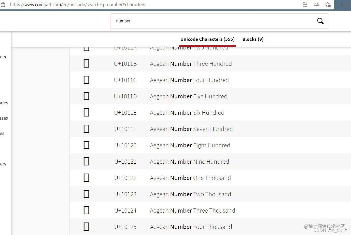Click code point U+10122
The width and height of the screenshot is (351, 235).
pyautogui.click(x=125, y=178)
